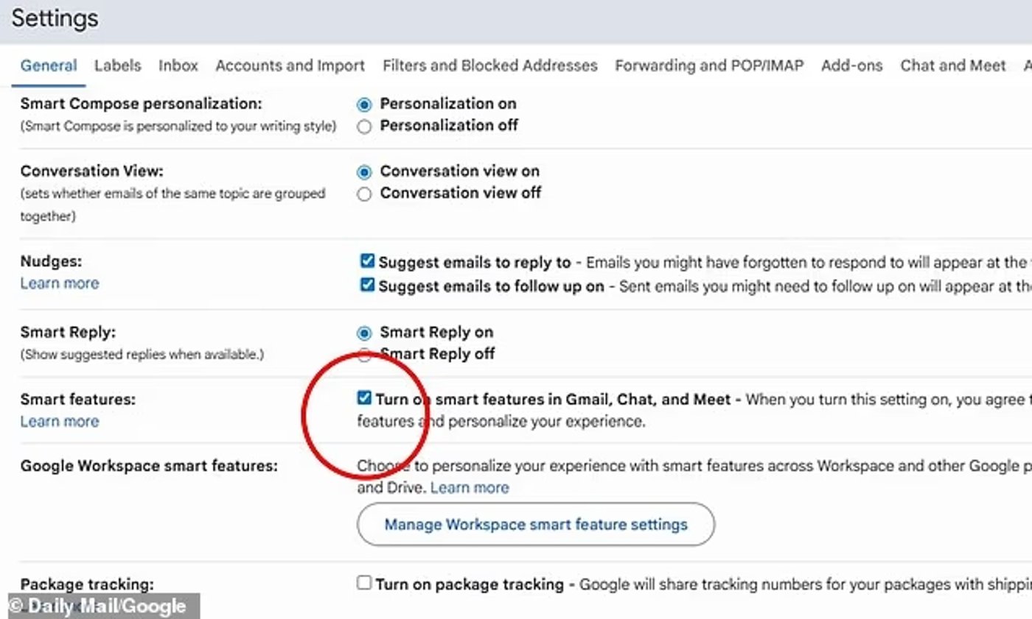Open the Forwarding and POP/IMAP tab

point(709,66)
